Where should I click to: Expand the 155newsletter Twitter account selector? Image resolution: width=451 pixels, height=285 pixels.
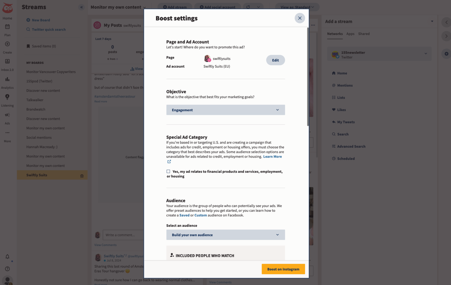[425, 54]
